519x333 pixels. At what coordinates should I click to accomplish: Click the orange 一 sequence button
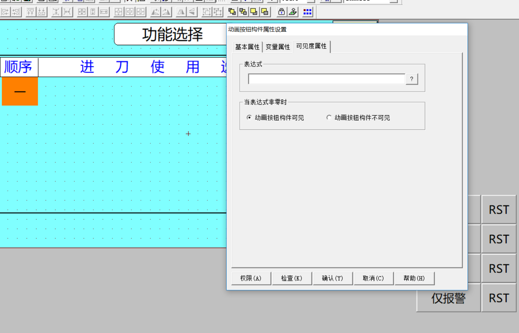tap(20, 91)
